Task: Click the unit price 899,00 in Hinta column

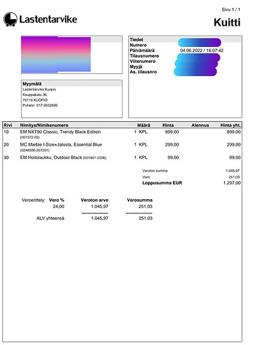Action: pyautogui.click(x=172, y=132)
